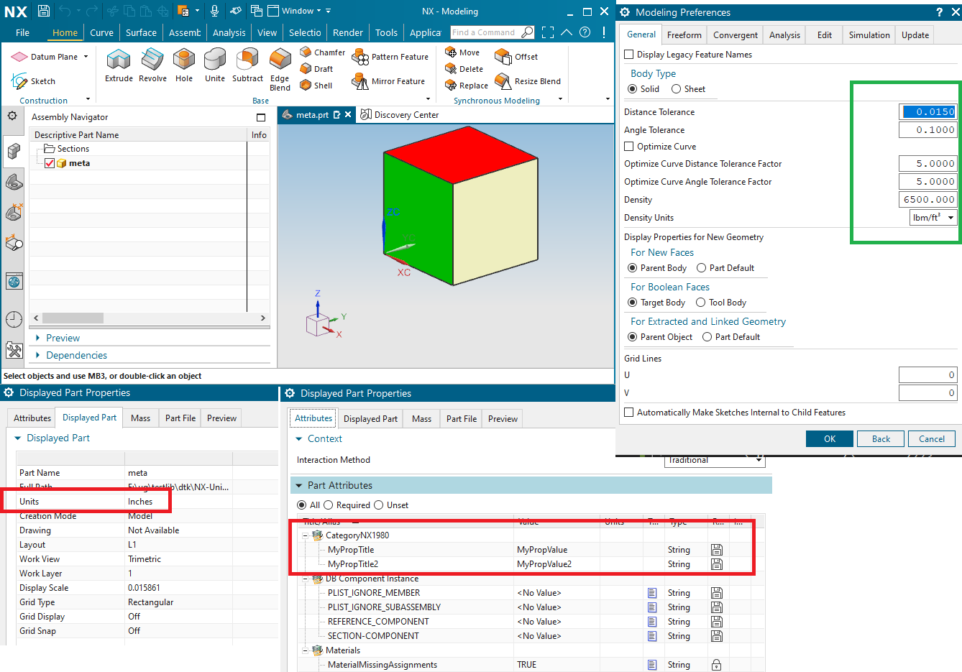Collapse the Context section

[x=299, y=438]
